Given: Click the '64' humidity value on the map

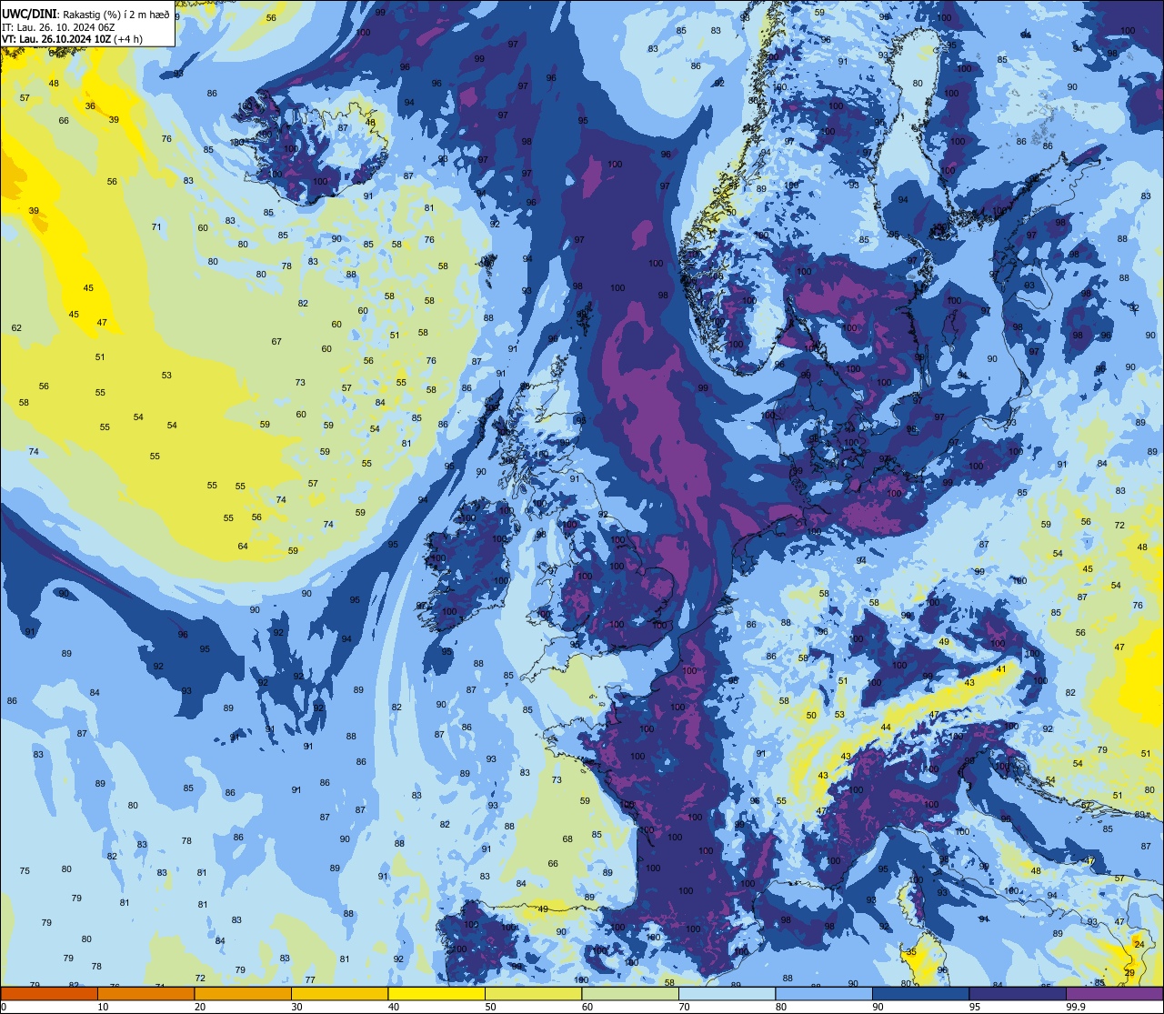Looking at the screenshot, I should [243, 547].
